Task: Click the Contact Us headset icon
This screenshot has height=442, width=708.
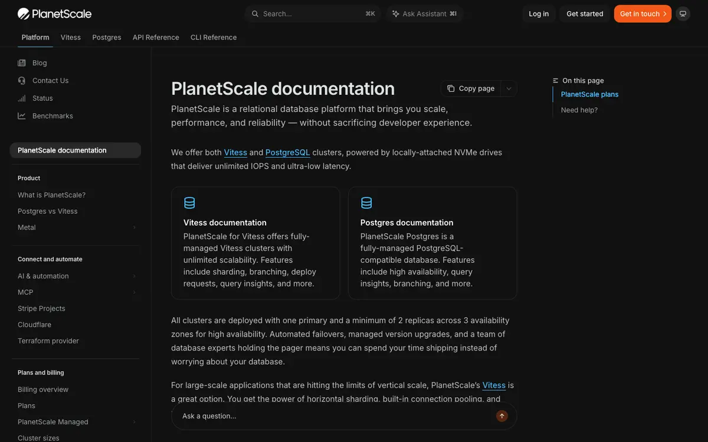Action: point(22,81)
